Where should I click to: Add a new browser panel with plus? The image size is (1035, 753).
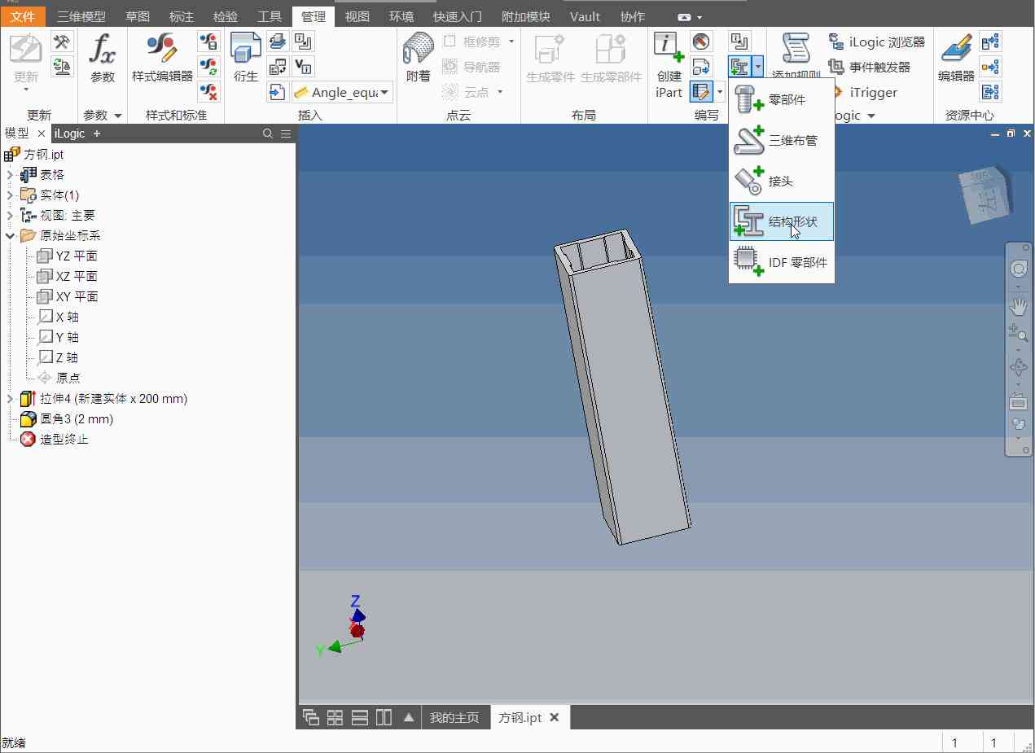[96, 134]
